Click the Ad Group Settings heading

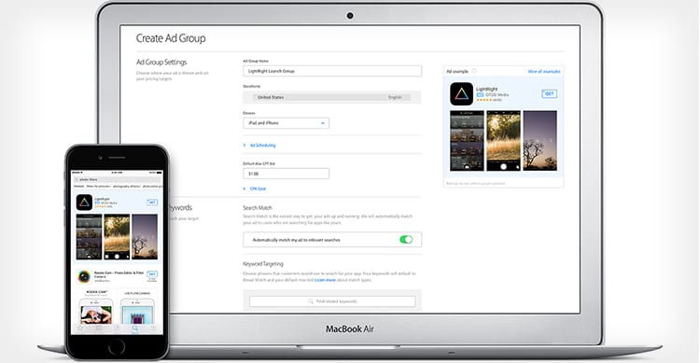[x=161, y=63]
